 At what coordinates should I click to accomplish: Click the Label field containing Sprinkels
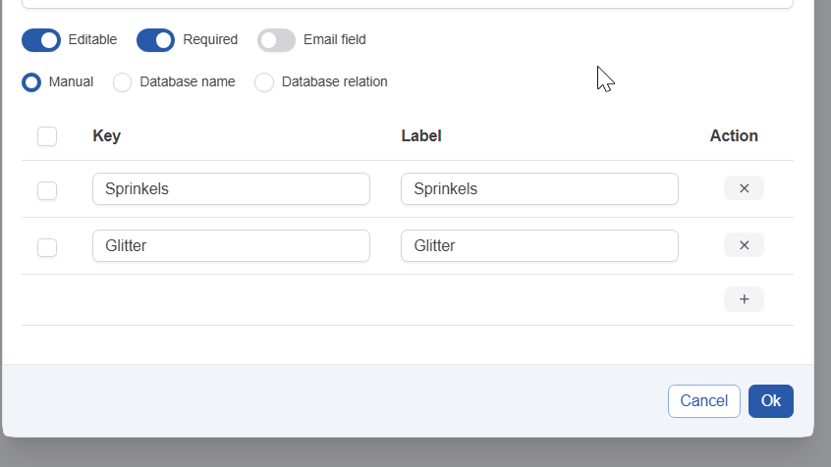pyautogui.click(x=539, y=189)
